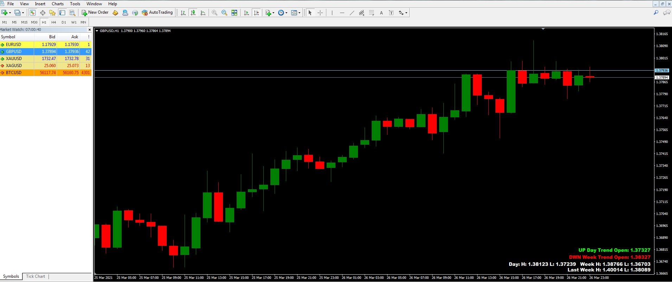Select the Vertical Line drawing tool
The width and height of the screenshot is (672, 282).
(332, 13)
